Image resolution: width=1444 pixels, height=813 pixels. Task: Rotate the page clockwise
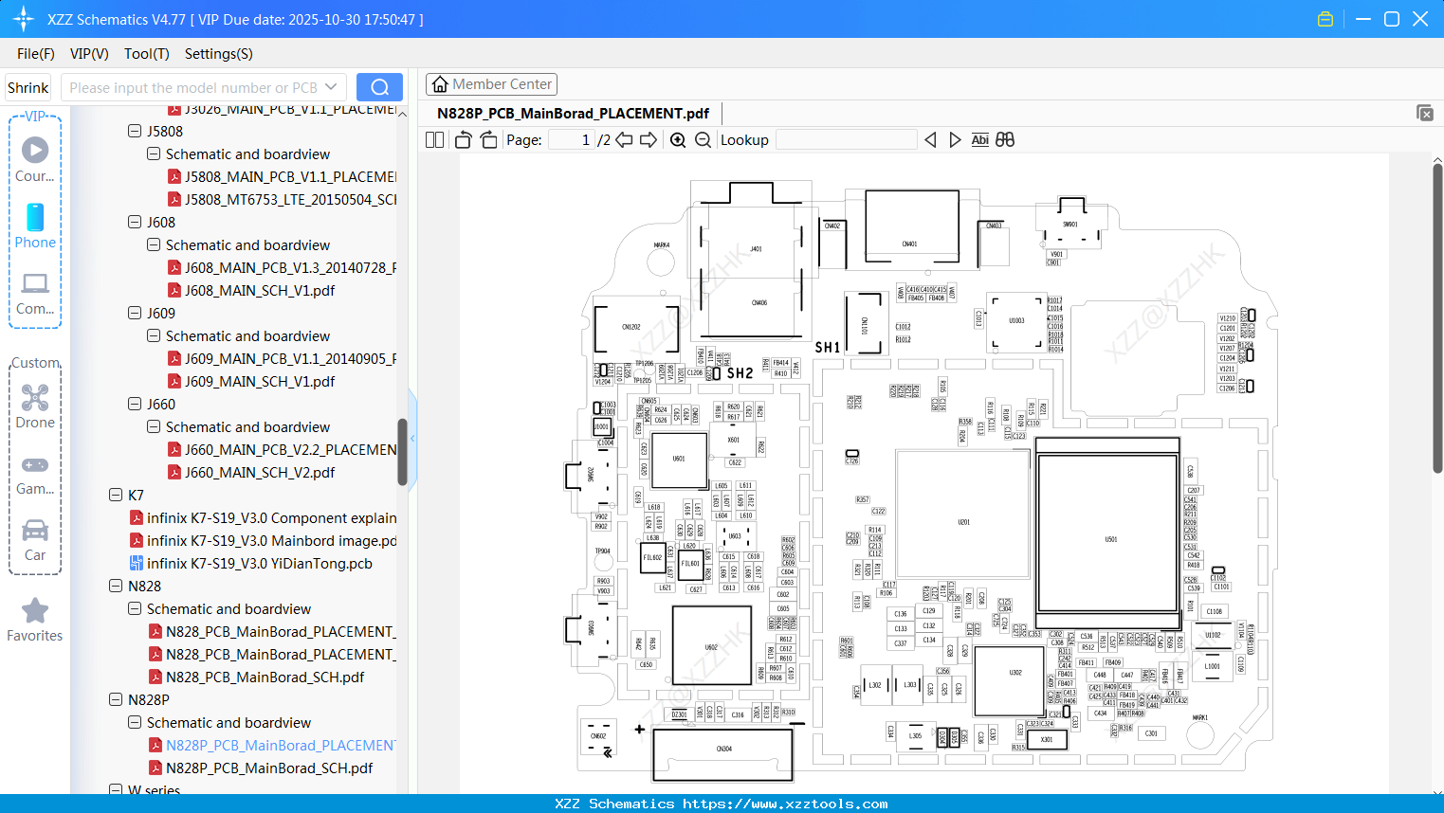(x=487, y=139)
